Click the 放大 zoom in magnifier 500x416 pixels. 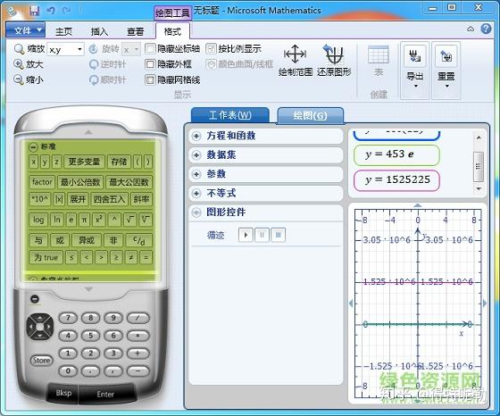point(19,64)
